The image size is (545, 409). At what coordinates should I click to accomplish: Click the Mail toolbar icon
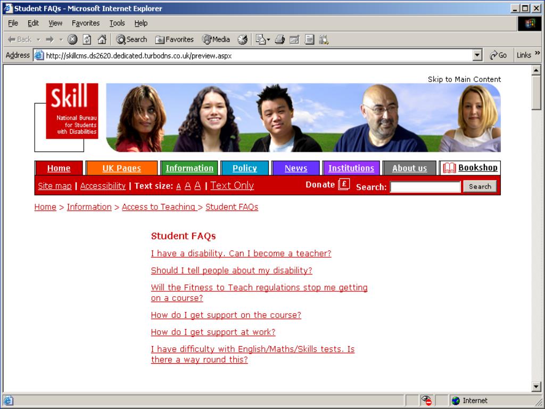tap(260, 39)
